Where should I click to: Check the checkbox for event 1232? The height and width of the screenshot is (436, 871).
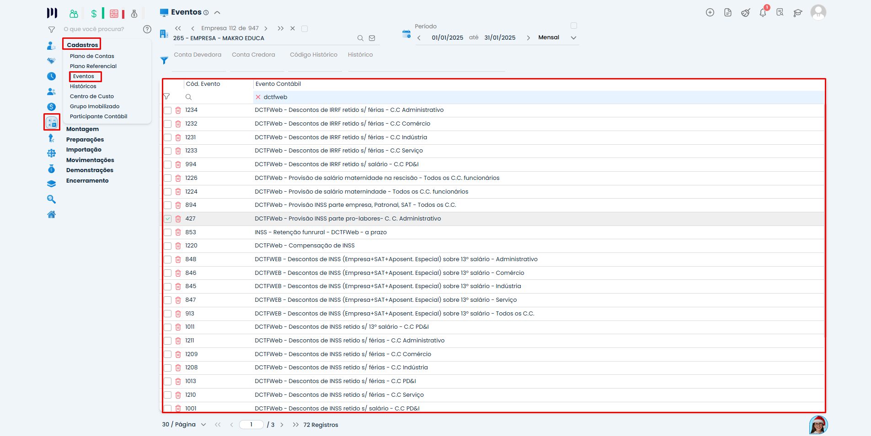tap(168, 124)
